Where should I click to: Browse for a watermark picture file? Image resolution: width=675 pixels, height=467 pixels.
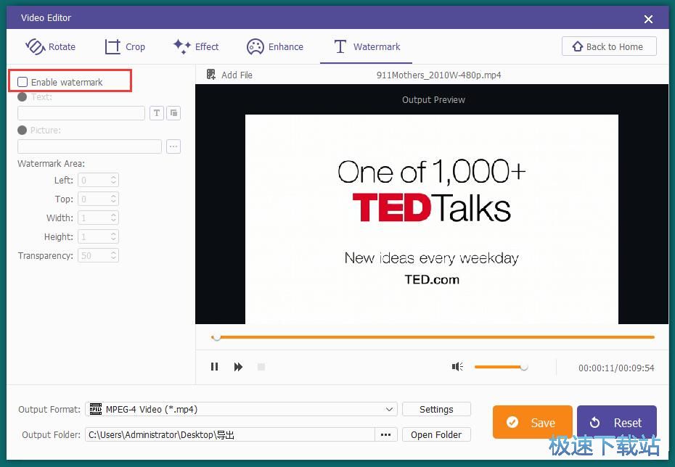point(173,146)
